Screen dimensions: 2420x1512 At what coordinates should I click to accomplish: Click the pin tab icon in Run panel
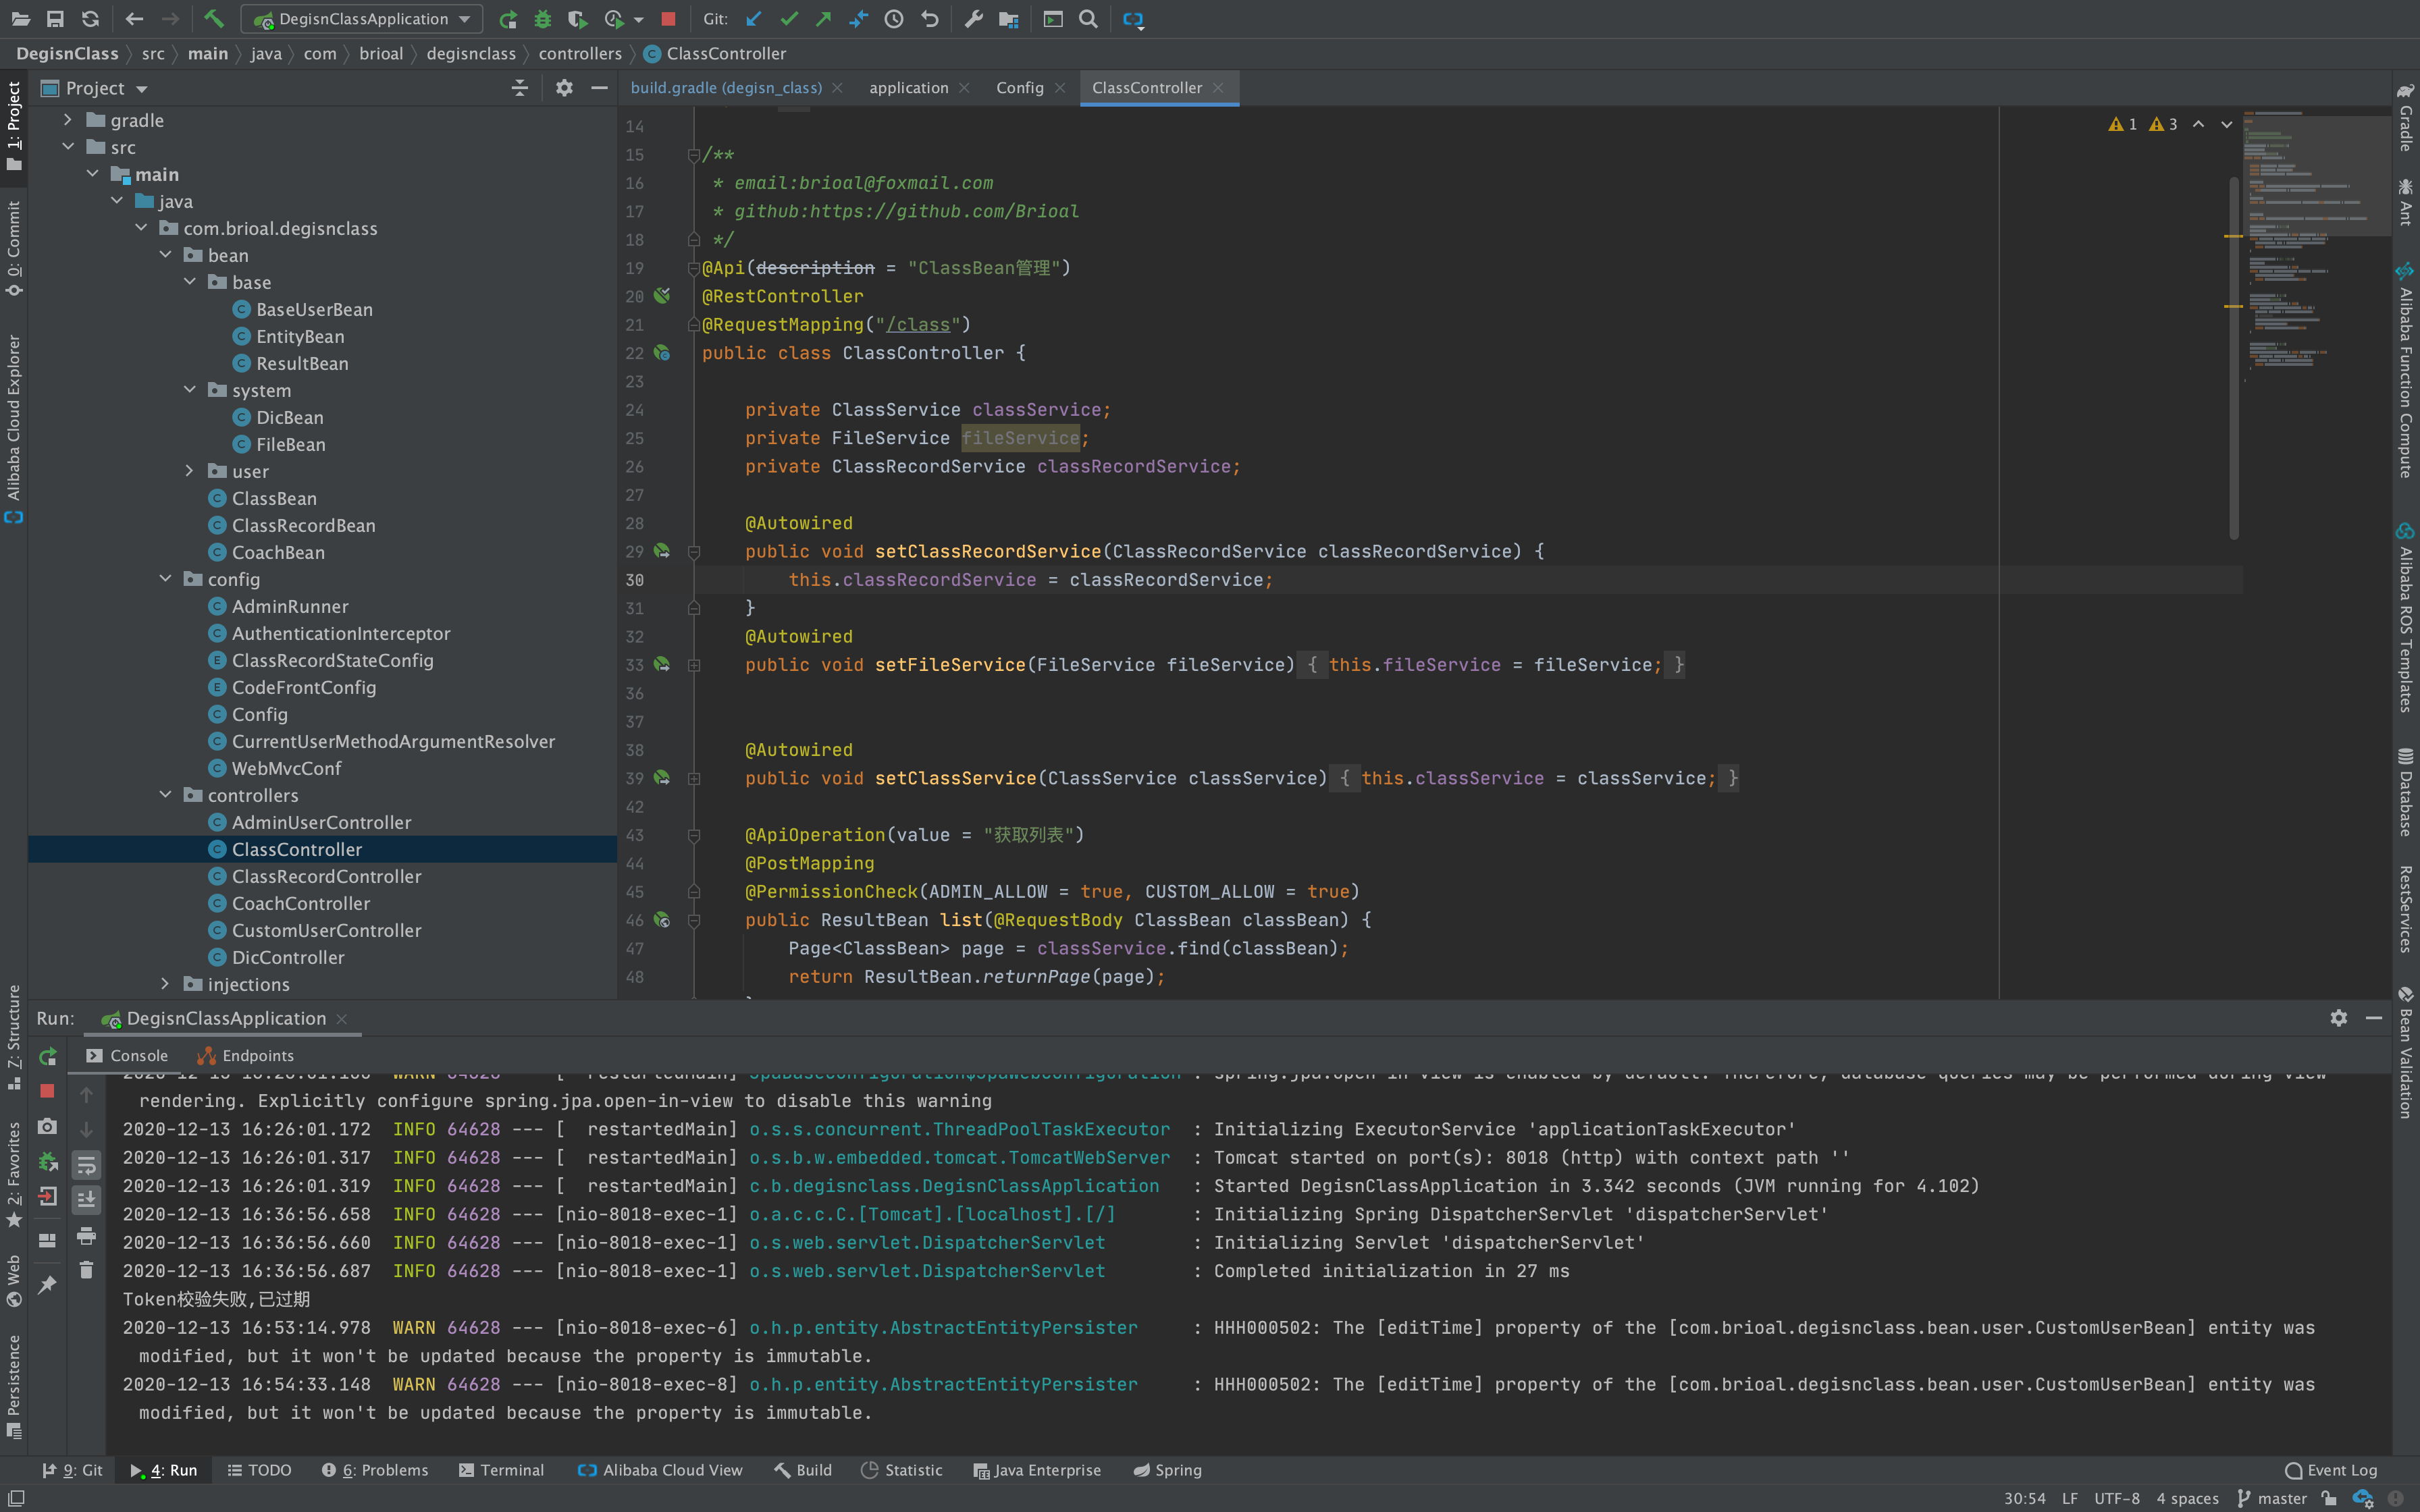(x=47, y=1285)
